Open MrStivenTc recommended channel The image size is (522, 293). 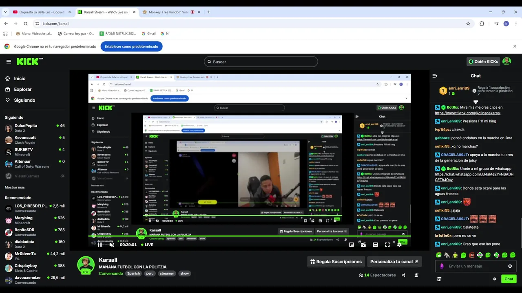[35, 256]
